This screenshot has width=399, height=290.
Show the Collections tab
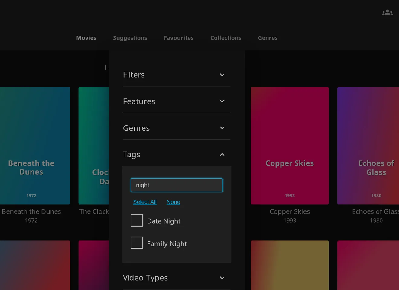coord(226,38)
